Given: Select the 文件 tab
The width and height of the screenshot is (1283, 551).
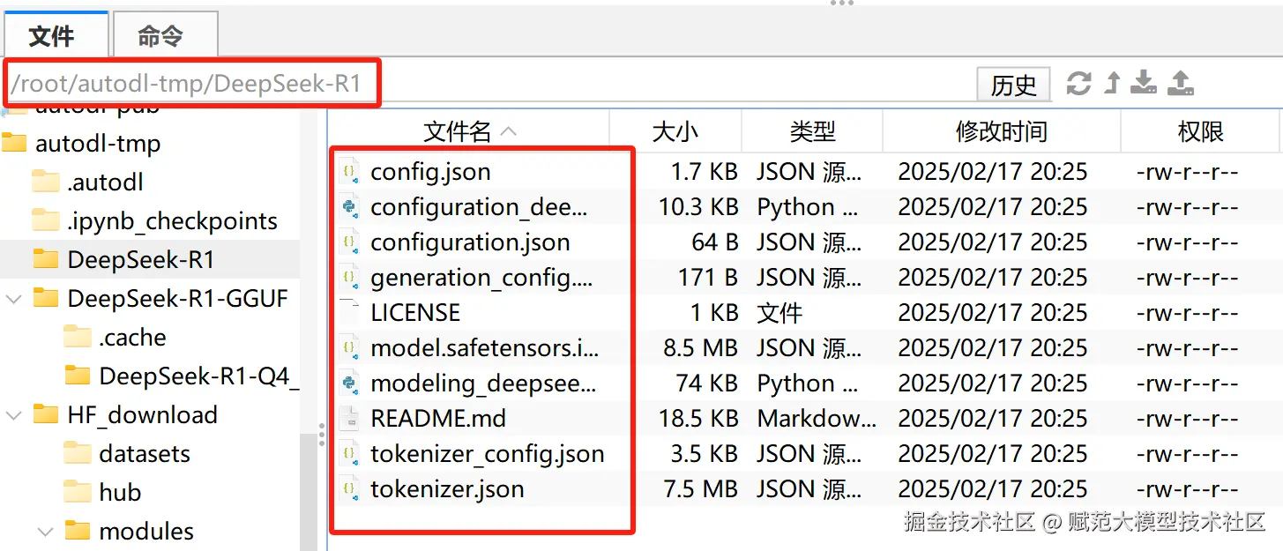Looking at the screenshot, I should (55, 34).
